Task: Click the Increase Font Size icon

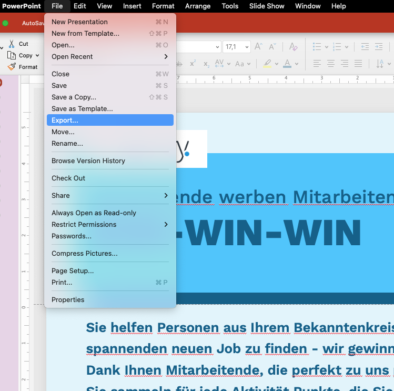Action: point(258,47)
